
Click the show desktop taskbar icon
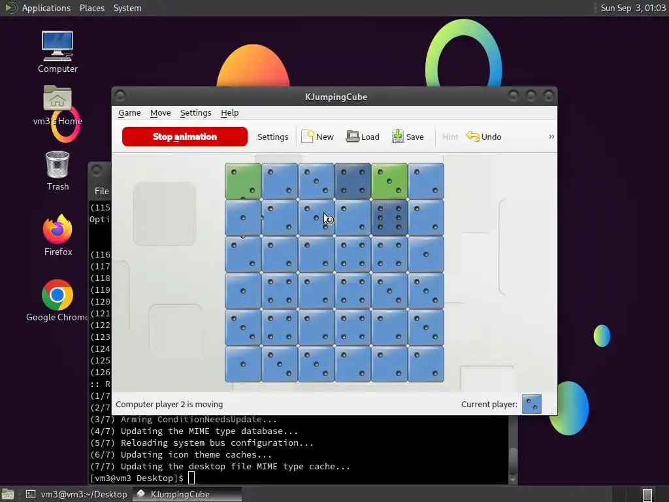(x=8, y=494)
